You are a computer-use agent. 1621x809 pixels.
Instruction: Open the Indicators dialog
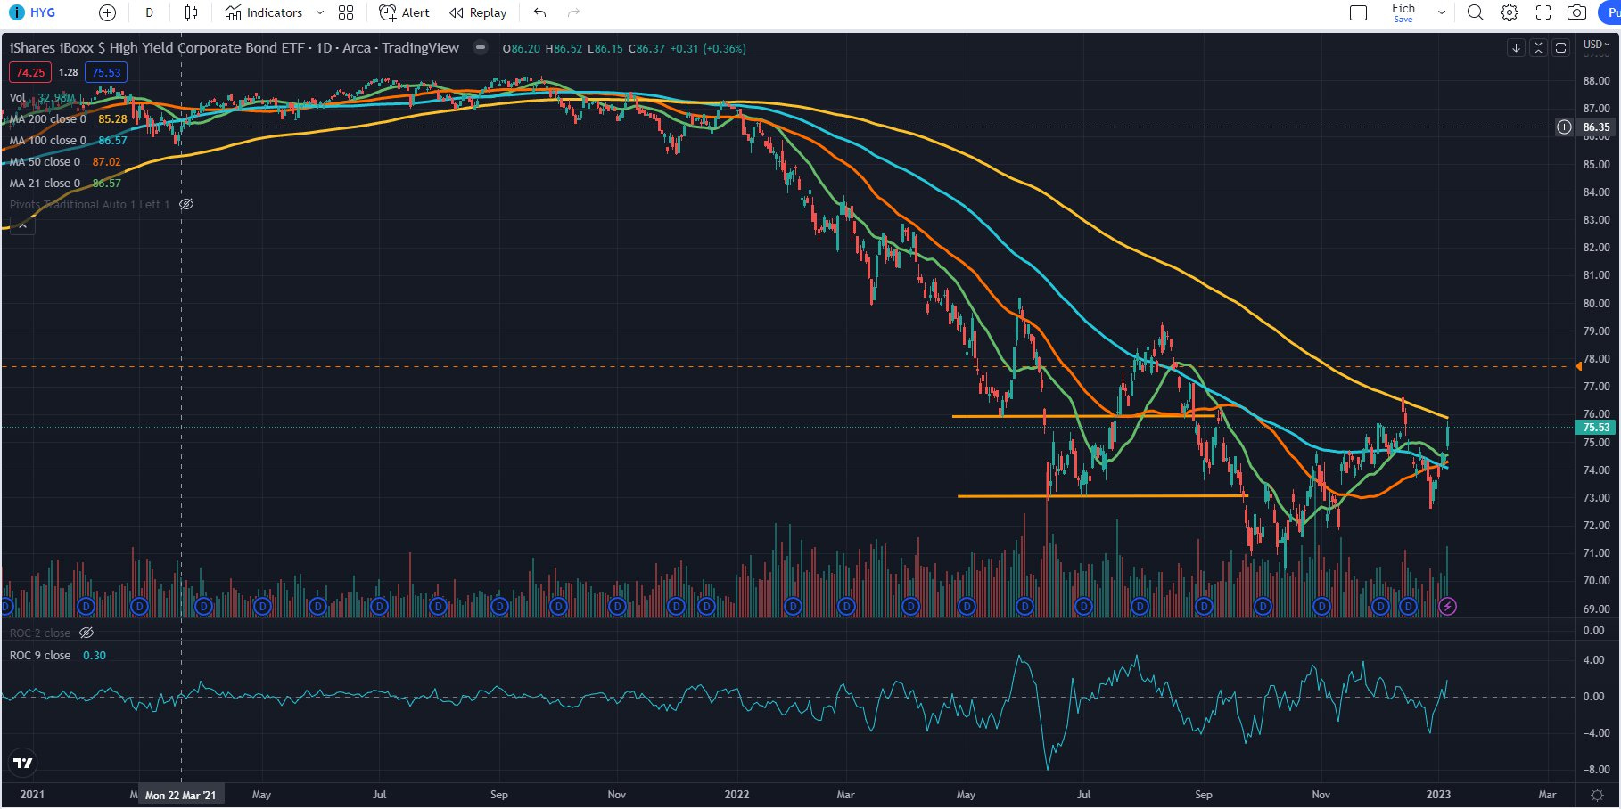[264, 12]
